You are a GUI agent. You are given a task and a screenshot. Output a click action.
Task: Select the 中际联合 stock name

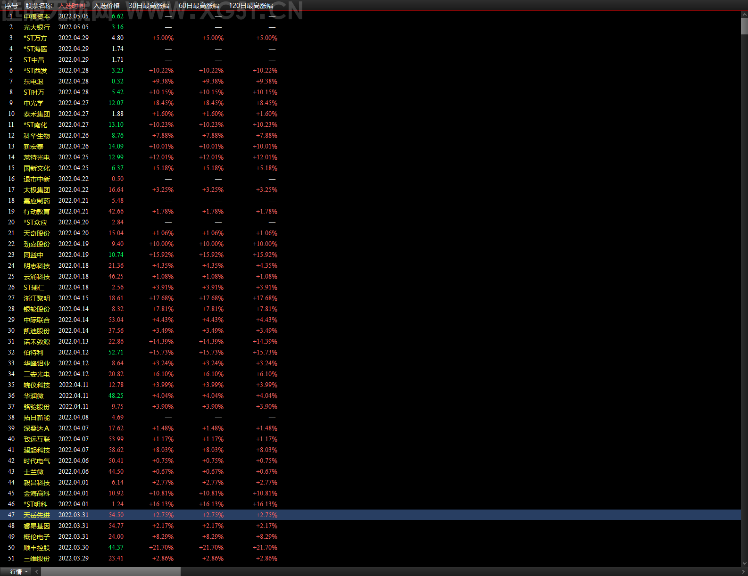37,320
